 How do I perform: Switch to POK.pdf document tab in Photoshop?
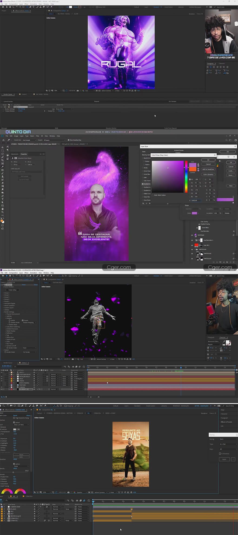[x=74, y=144]
